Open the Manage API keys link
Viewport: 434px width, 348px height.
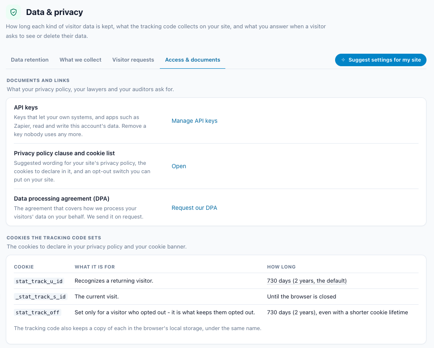click(x=194, y=121)
